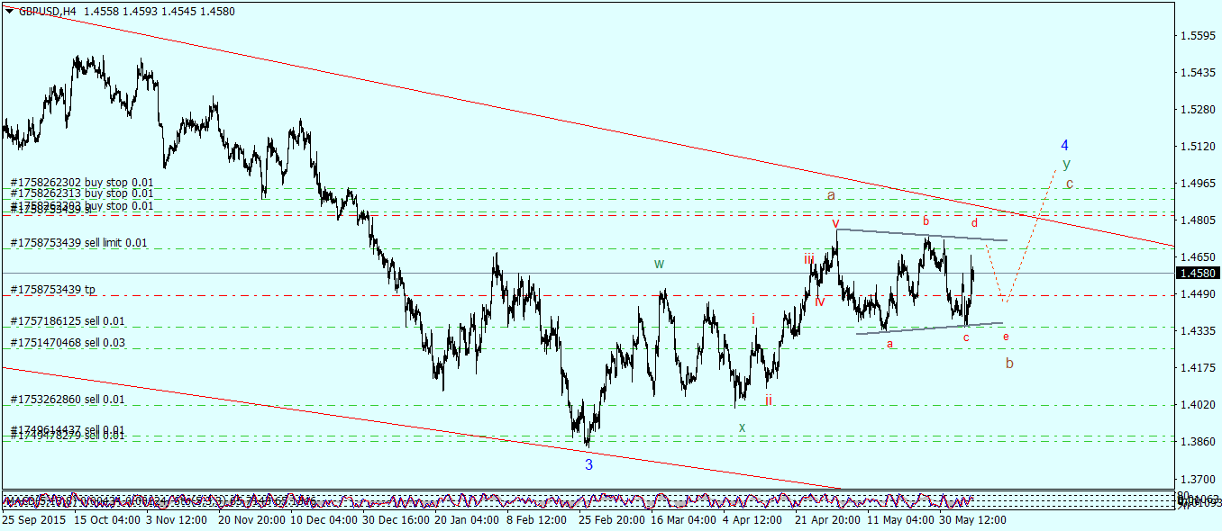Click price scale value 1.5595
Viewport: 1222px width, 531px height.
[x=1198, y=36]
